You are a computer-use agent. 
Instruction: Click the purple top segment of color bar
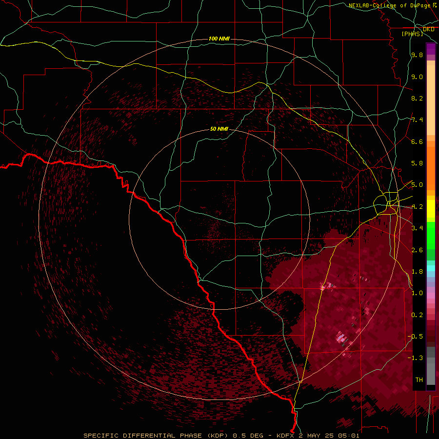(x=431, y=49)
